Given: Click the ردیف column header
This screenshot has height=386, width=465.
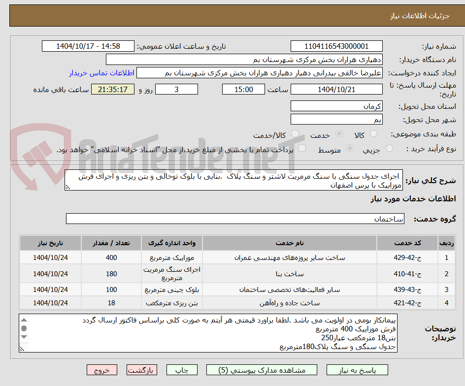Looking at the screenshot, I should (446, 243).
